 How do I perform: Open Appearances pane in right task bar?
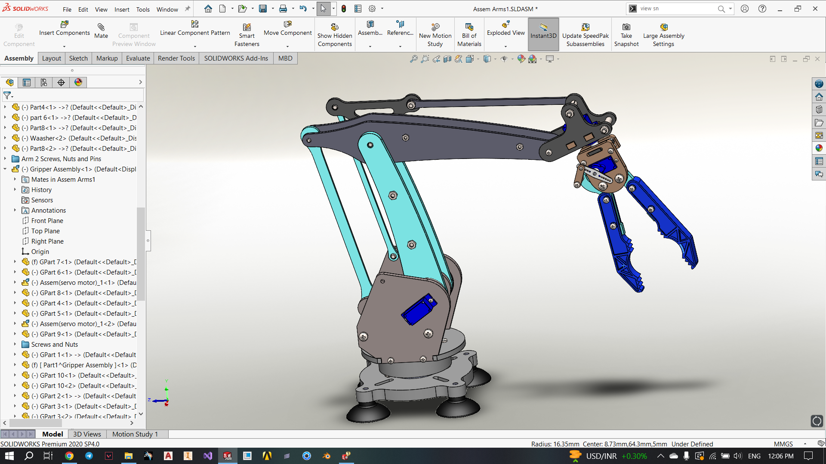pyautogui.click(x=819, y=148)
